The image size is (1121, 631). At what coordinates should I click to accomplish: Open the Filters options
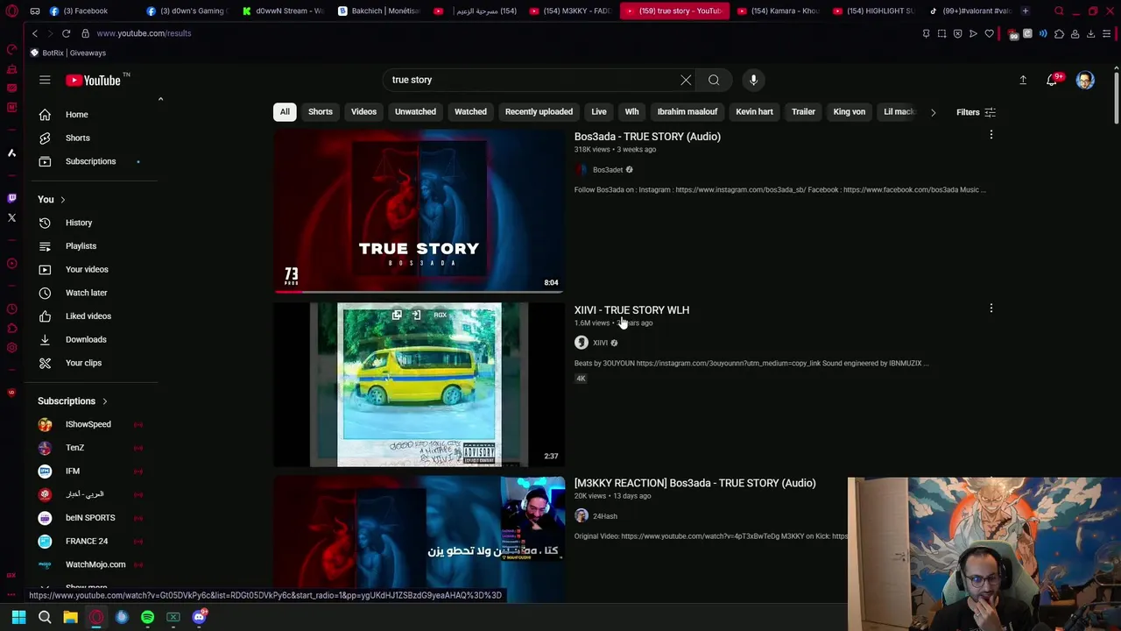(x=976, y=112)
